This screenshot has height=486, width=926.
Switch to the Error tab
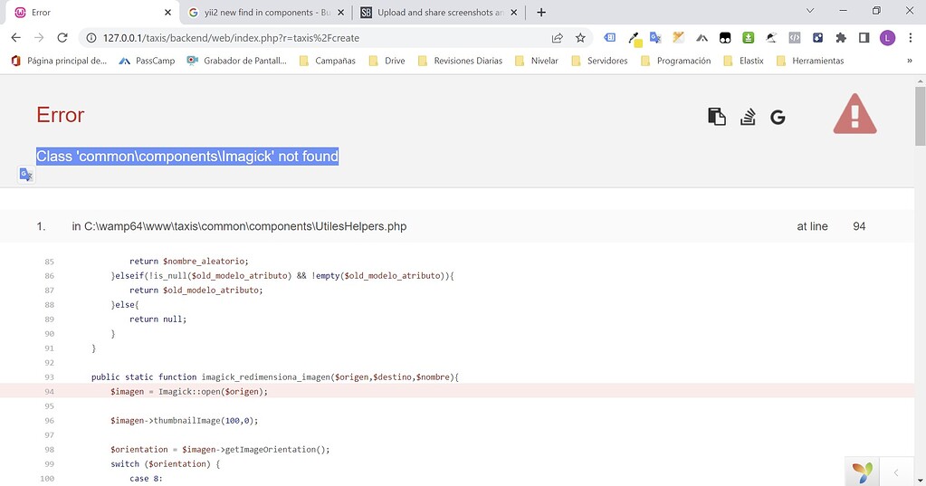91,13
